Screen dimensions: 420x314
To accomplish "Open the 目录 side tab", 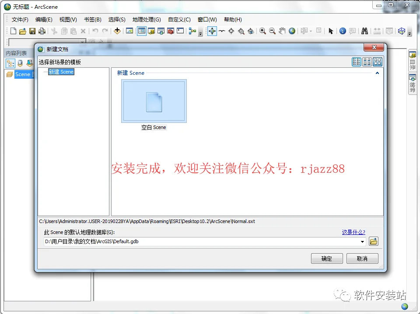I will [412, 60].
